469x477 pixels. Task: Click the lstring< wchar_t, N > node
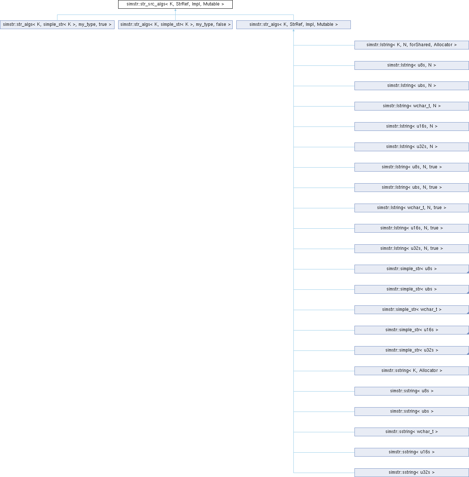coord(412,106)
